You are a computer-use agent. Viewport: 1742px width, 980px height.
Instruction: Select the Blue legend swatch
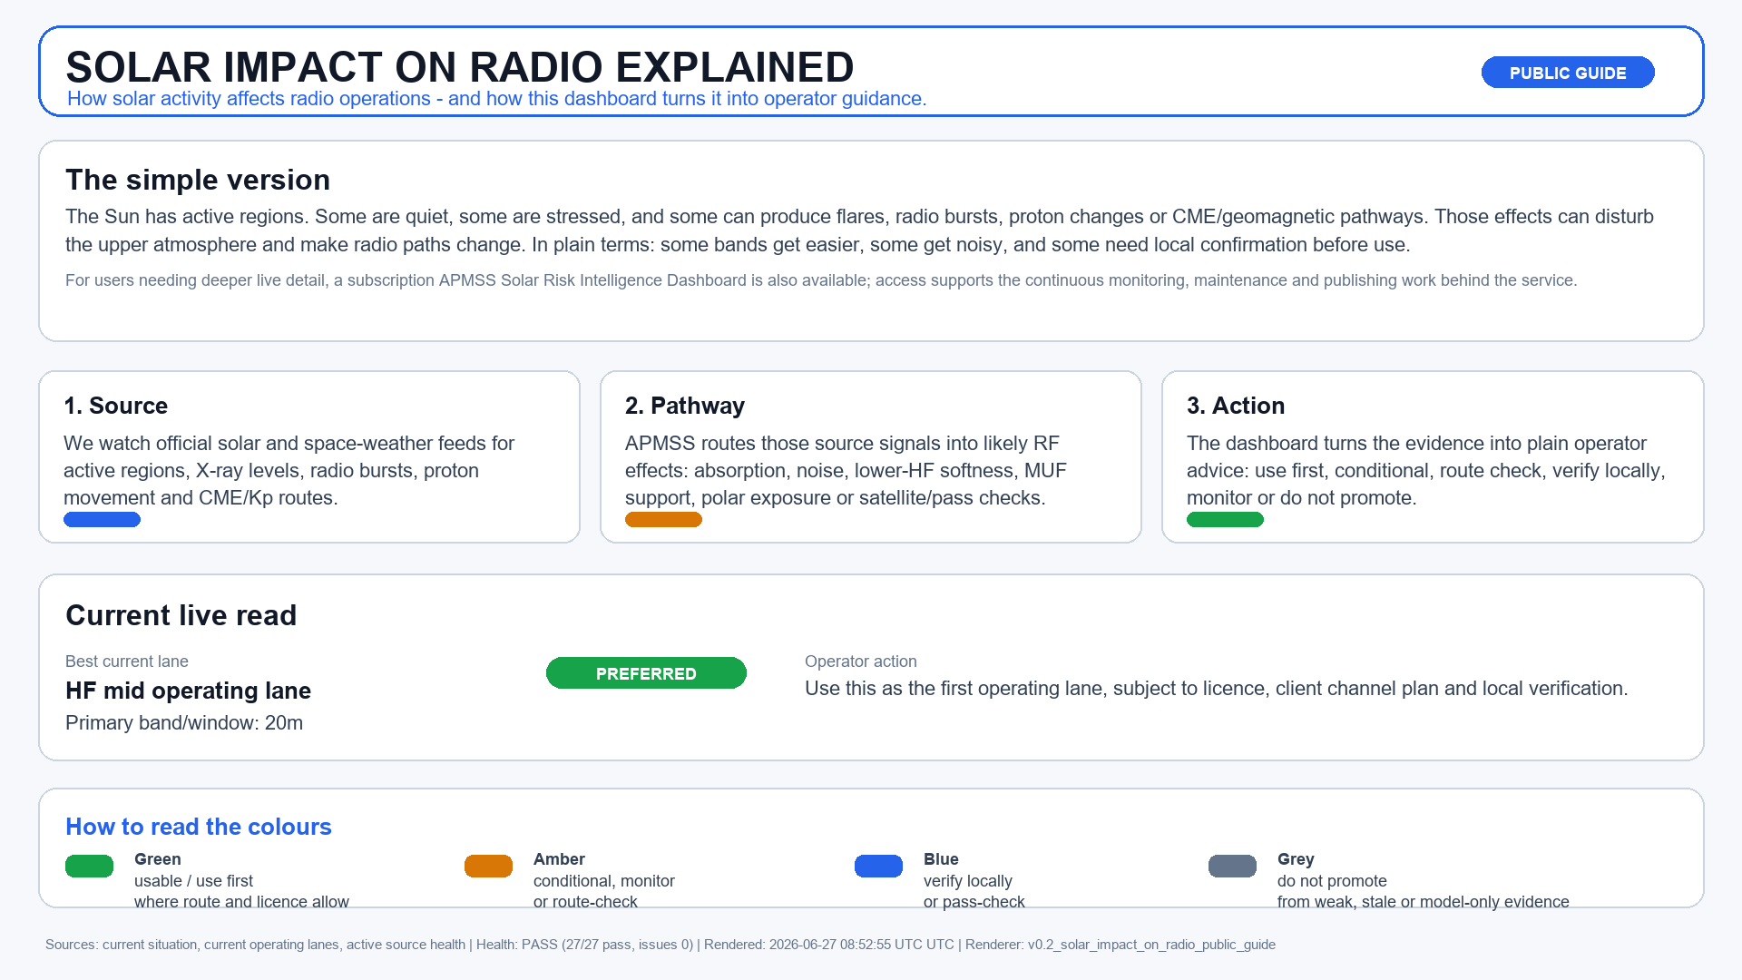878,866
